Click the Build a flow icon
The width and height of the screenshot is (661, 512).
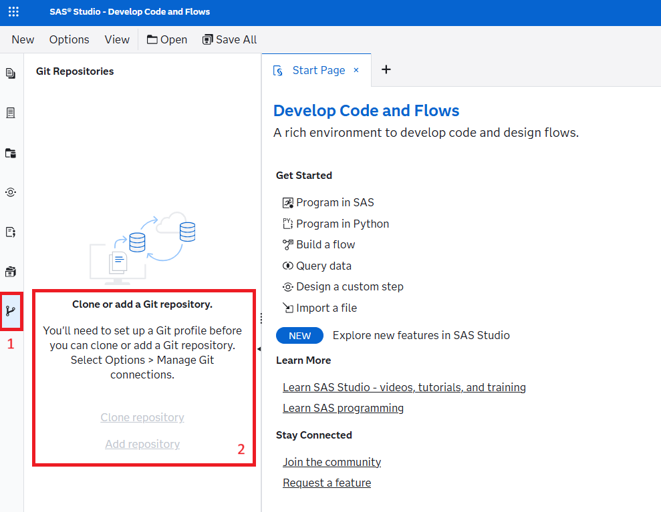point(287,244)
